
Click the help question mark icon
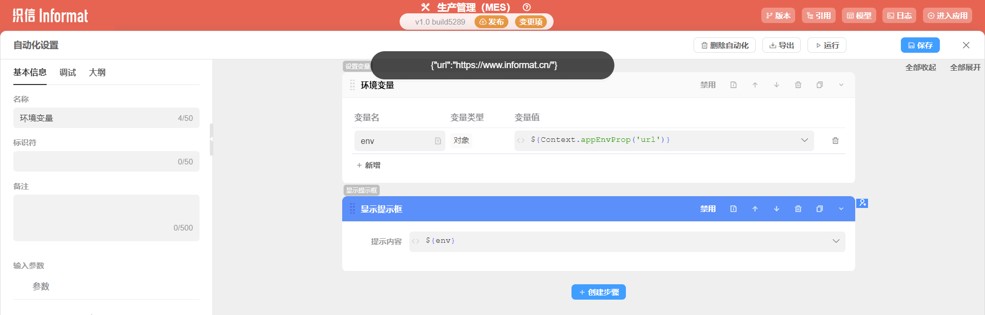(x=526, y=7)
